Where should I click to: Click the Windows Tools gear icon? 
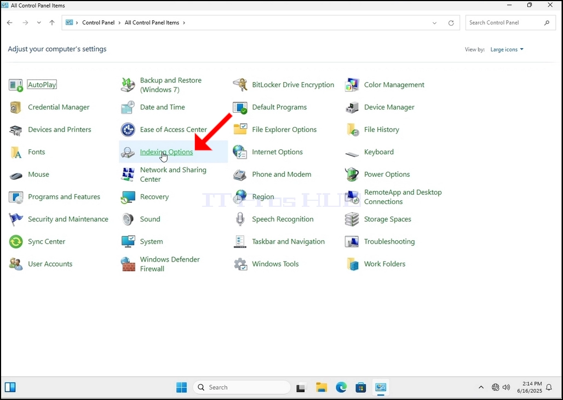[x=240, y=264]
